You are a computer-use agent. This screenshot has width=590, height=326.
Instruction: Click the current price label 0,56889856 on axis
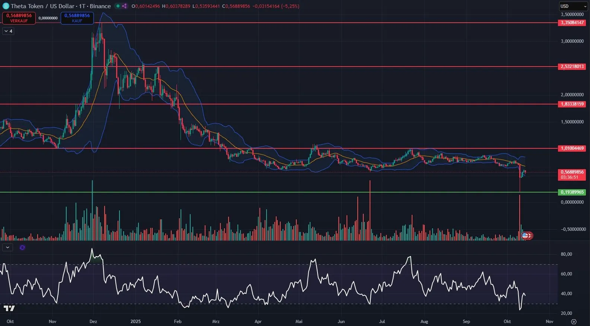[572, 172]
